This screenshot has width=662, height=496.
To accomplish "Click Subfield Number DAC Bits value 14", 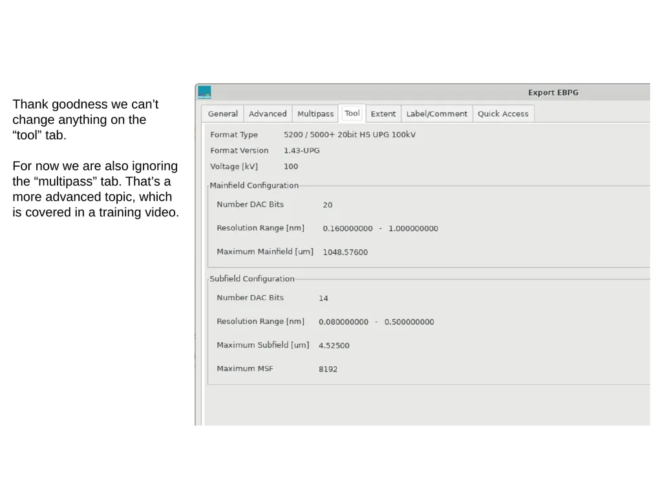I will [323, 298].
